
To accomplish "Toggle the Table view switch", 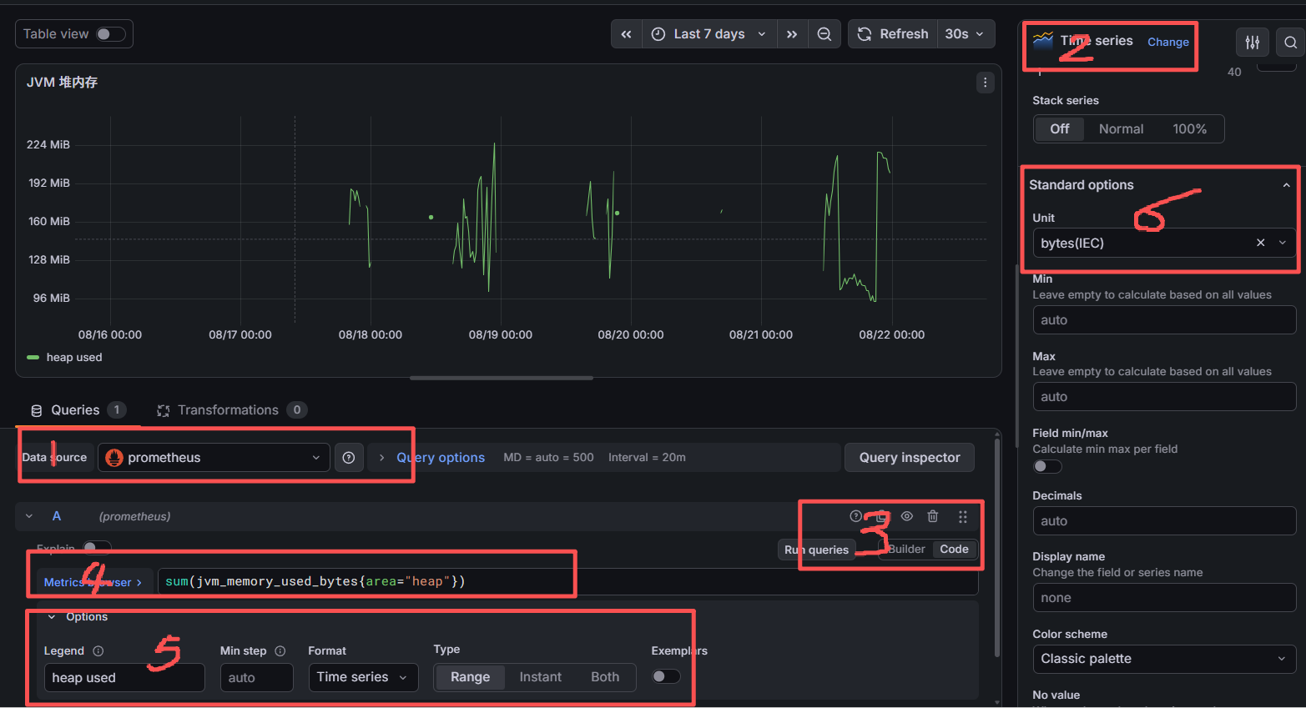I will point(111,34).
